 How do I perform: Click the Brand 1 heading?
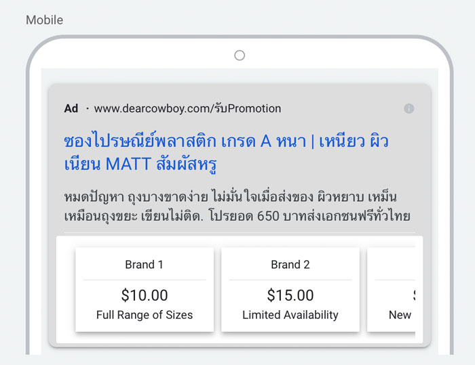point(144,265)
